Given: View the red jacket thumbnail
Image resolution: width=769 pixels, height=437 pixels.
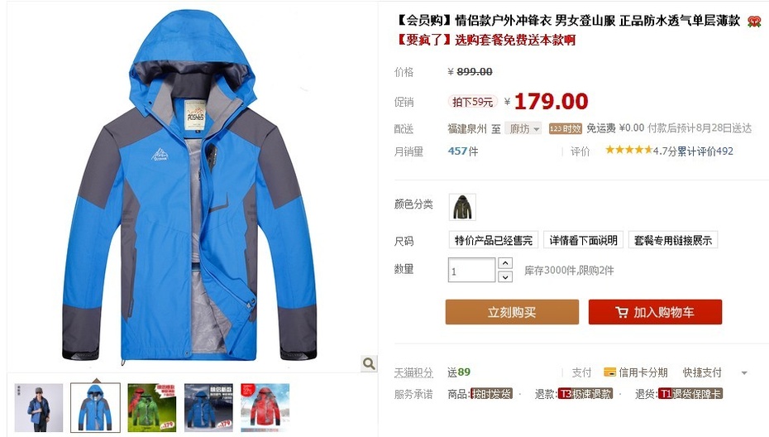Looking at the screenshot, I should pyautogui.click(x=265, y=407).
